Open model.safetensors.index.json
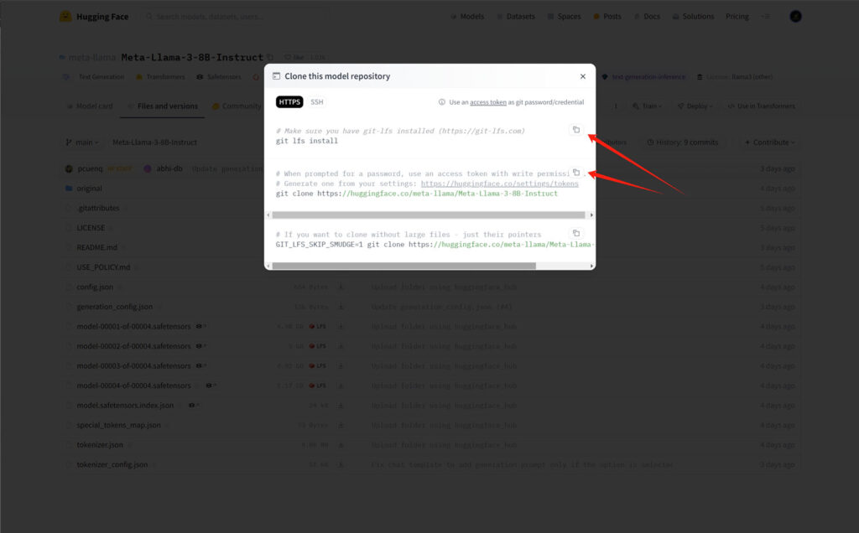859x533 pixels. click(x=125, y=405)
